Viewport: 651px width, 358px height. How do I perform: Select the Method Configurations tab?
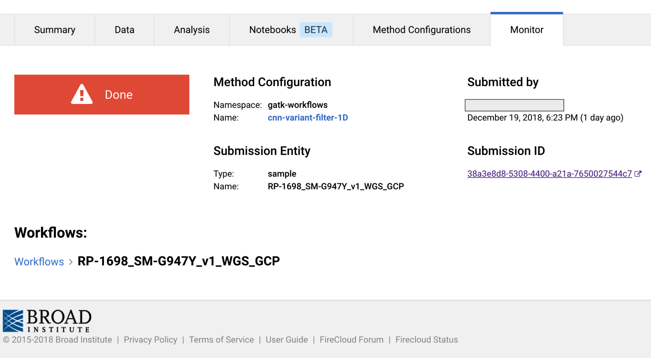coord(422,30)
